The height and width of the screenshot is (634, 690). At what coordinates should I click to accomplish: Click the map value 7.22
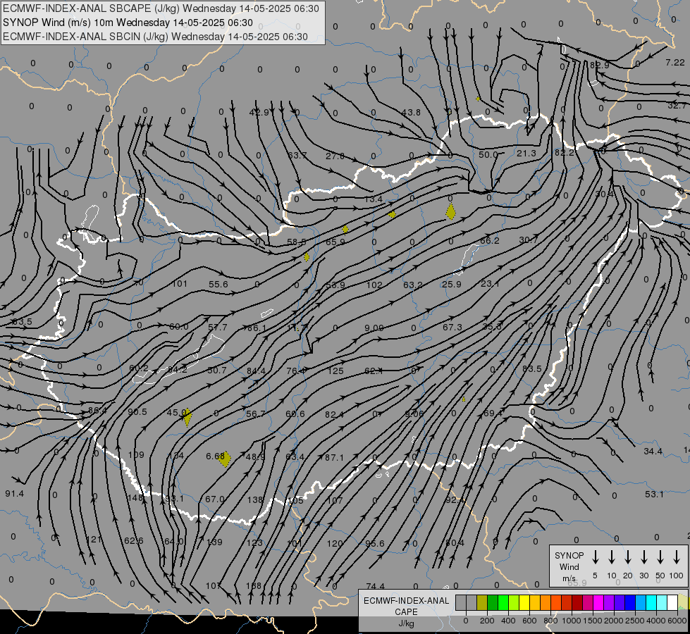click(x=675, y=63)
